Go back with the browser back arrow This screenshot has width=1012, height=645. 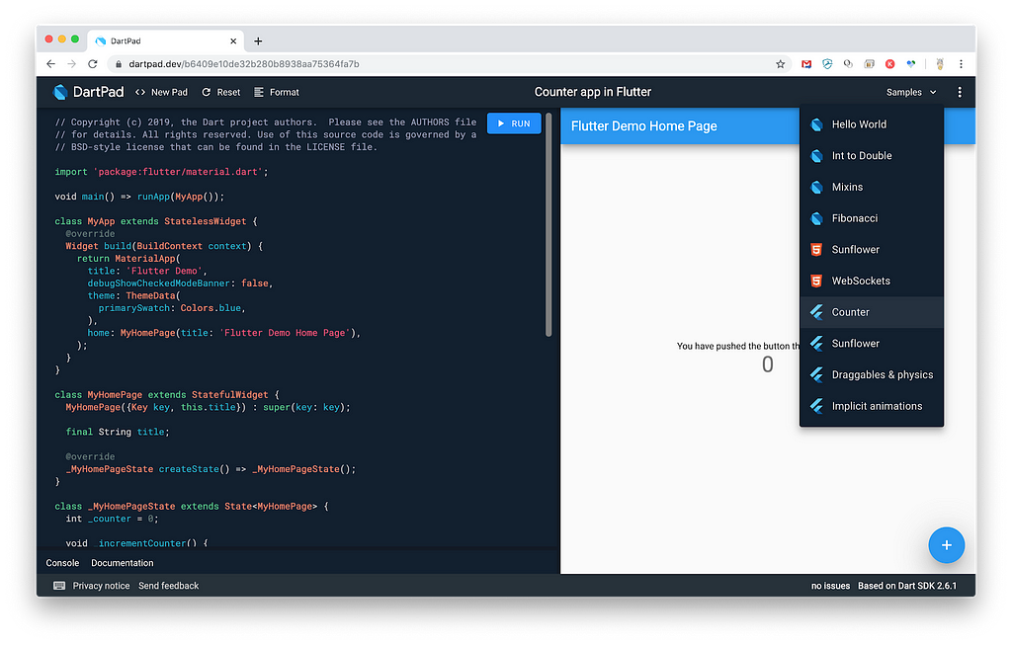[51, 64]
